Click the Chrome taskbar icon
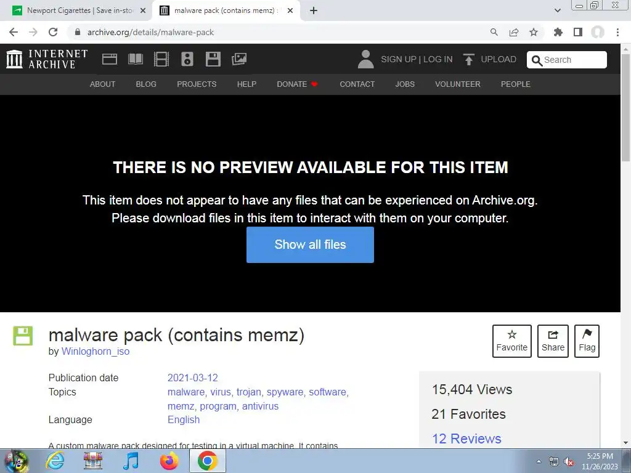This screenshot has width=631, height=473. pos(207,461)
